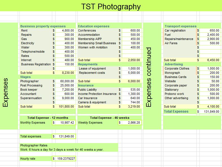Image resolution: width=222 pixels, height=167 pixels.
Task: Select the Probono work 500.00 cell
Action: [210, 94]
